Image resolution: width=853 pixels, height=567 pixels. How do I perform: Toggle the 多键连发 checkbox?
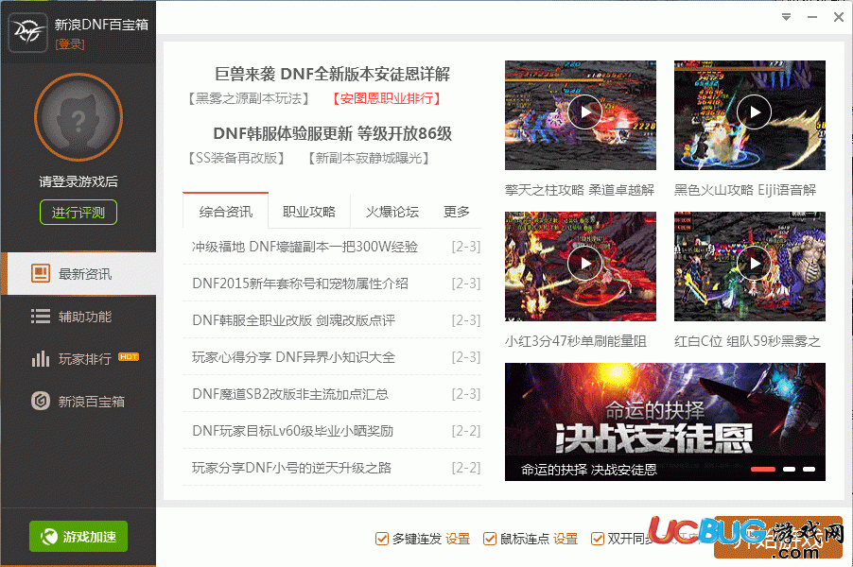coord(382,539)
